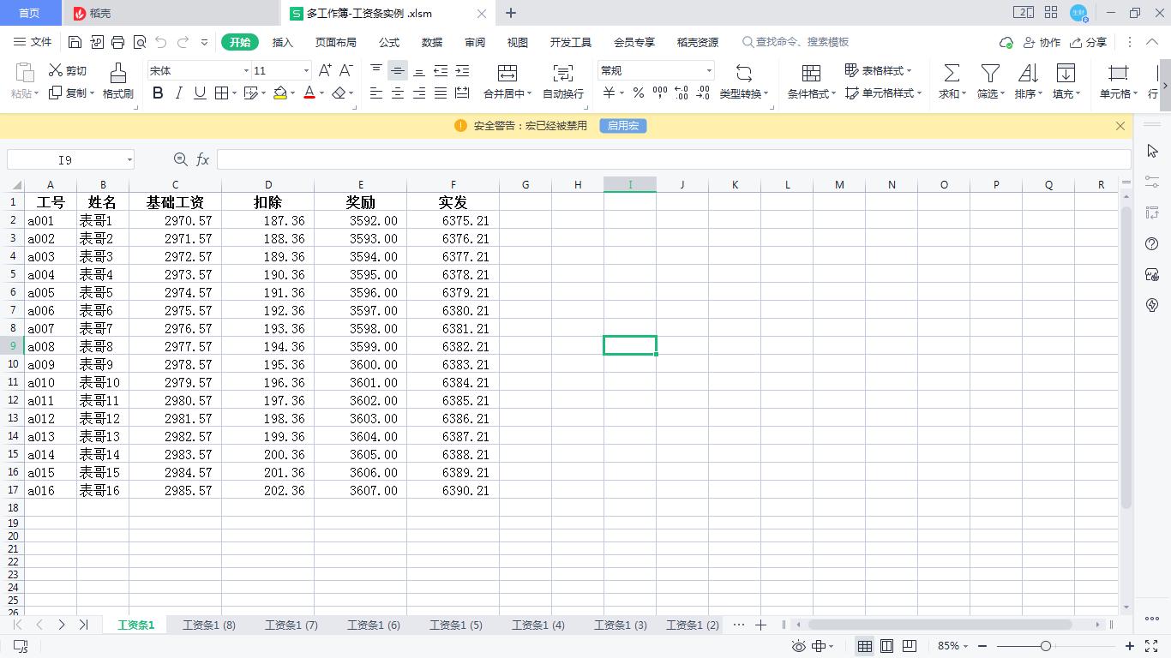Use the Fill (填充) icon
The width and height of the screenshot is (1171, 658).
point(1066,82)
